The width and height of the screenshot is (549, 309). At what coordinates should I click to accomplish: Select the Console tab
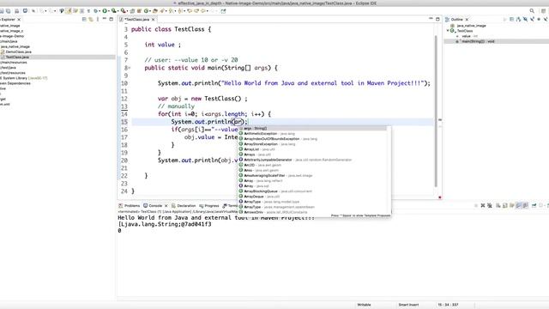153,206
